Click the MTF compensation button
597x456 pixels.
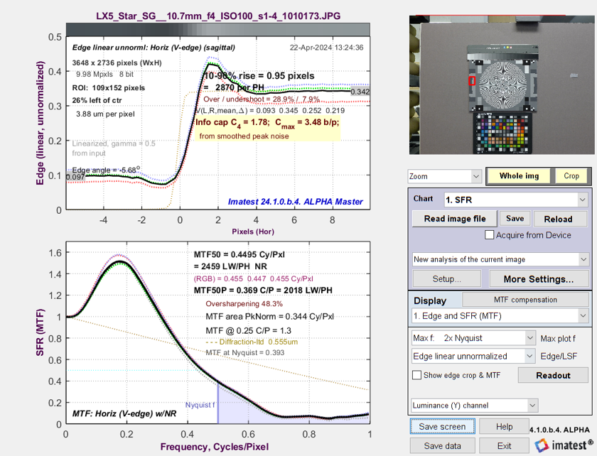[525, 300]
